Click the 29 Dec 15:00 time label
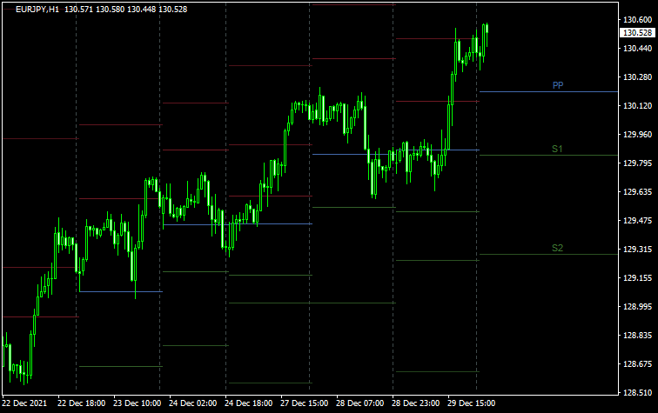 point(472,404)
